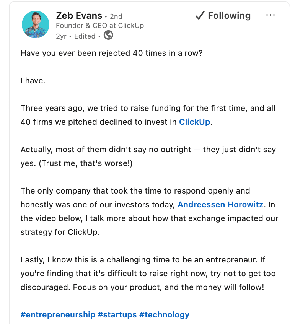Open the Zeb Evans name link
This screenshot has width=295, height=324.
[79, 16]
